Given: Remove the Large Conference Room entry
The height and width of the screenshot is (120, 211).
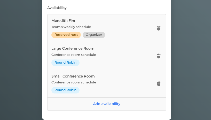Looking at the screenshot, I should [x=159, y=56].
